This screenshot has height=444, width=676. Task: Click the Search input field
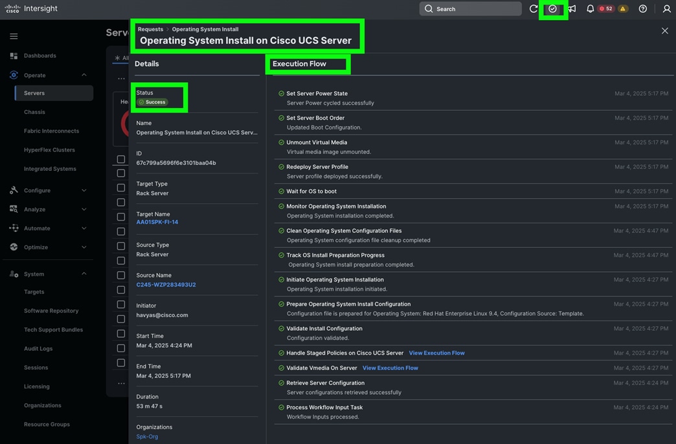click(470, 8)
